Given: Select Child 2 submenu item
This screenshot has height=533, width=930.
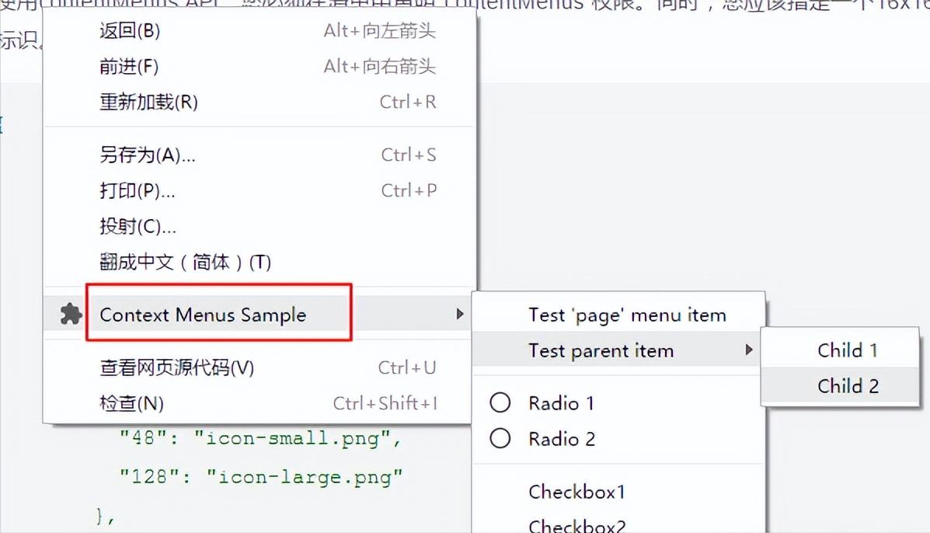Looking at the screenshot, I should tap(840, 386).
